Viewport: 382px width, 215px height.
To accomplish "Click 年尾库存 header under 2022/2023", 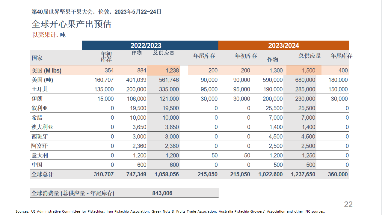I will pos(204,56).
